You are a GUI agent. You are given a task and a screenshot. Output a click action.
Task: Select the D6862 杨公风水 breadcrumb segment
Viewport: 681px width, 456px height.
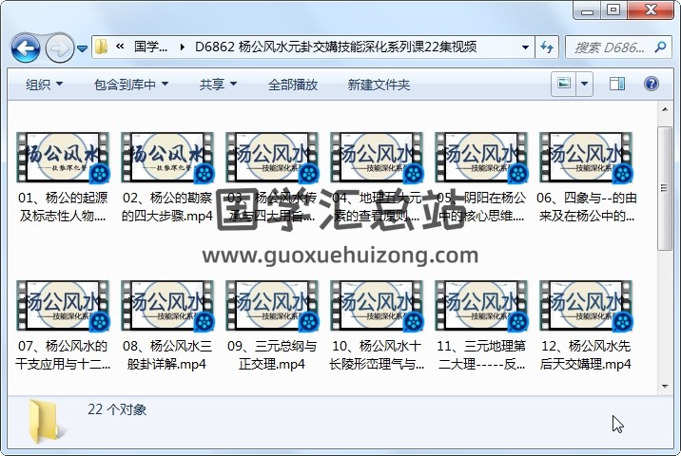(336, 47)
